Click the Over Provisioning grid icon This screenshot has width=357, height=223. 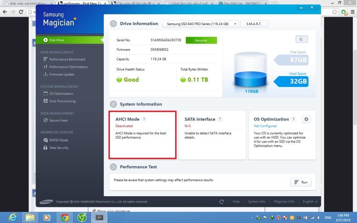click(46, 101)
